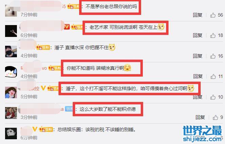Open the white puppy avatar profile

coord(11,11)
